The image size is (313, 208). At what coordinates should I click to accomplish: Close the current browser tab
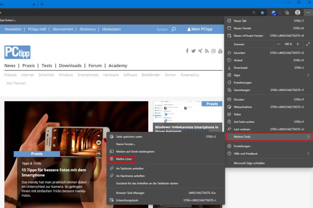pyautogui.click(x=34, y=4)
